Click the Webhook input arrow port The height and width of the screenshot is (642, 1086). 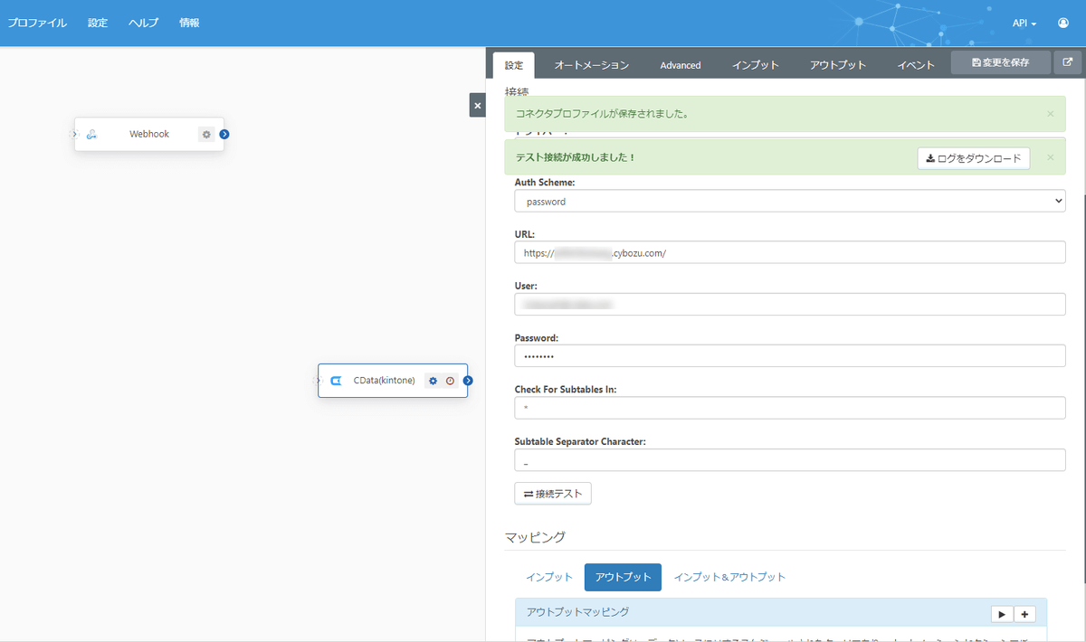click(x=75, y=135)
